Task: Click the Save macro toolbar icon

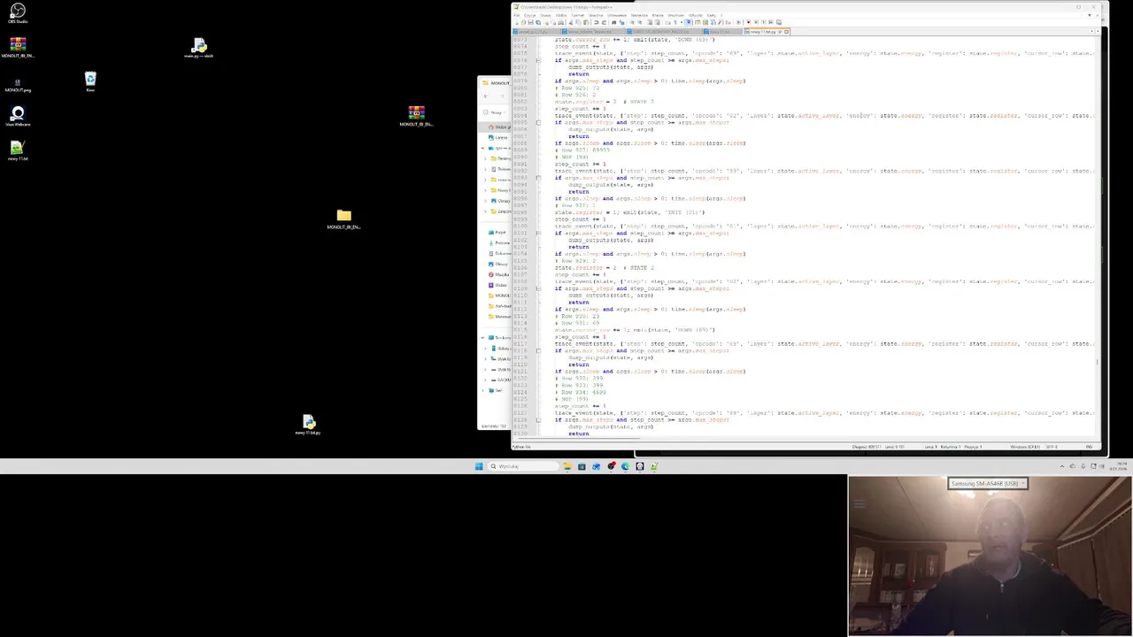Action: click(779, 22)
